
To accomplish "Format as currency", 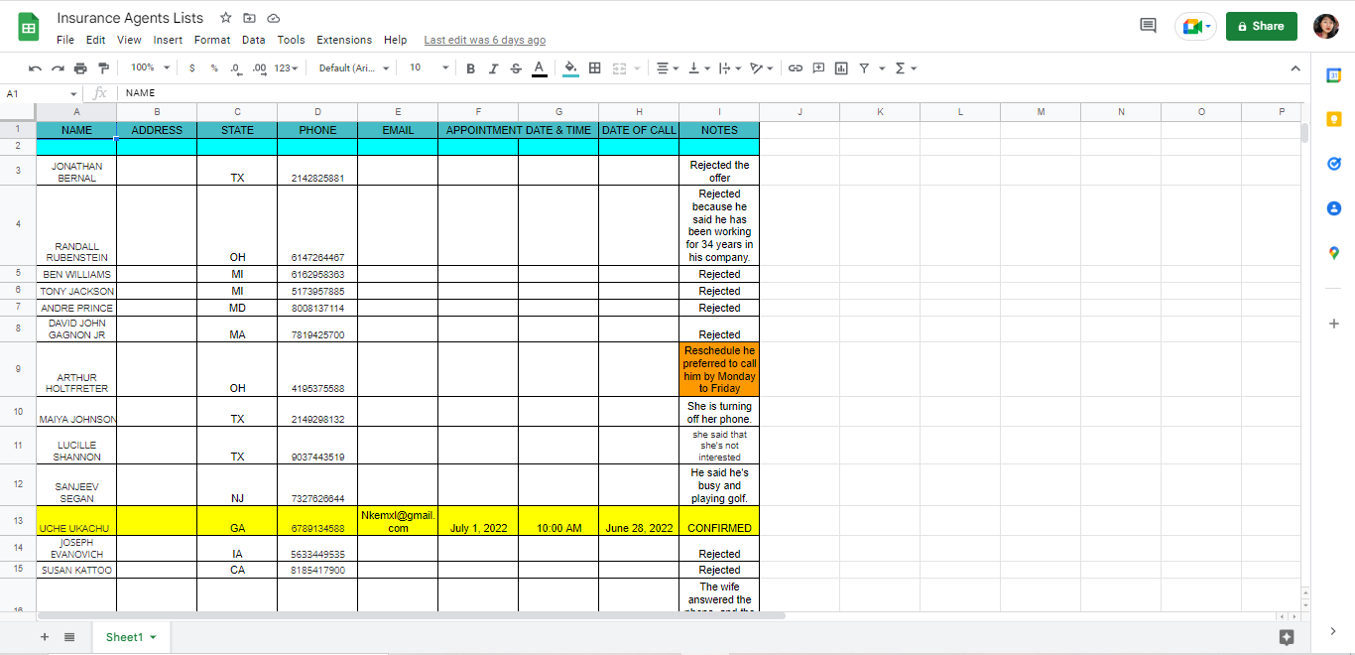I will [x=191, y=68].
